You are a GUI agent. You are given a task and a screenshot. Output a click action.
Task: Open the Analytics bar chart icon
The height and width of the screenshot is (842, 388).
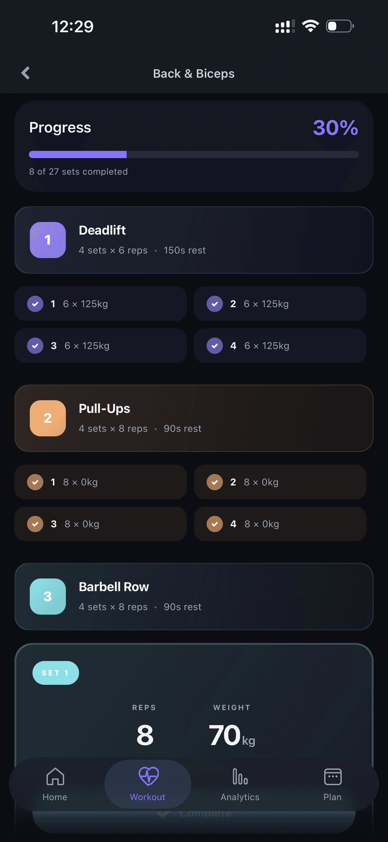coord(239,783)
